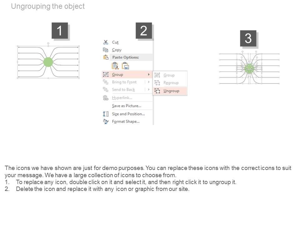Image resolution: width=300 pixels, height=225 pixels.
Task: Choose Save as Picture menu entry
Action: point(127,106)
